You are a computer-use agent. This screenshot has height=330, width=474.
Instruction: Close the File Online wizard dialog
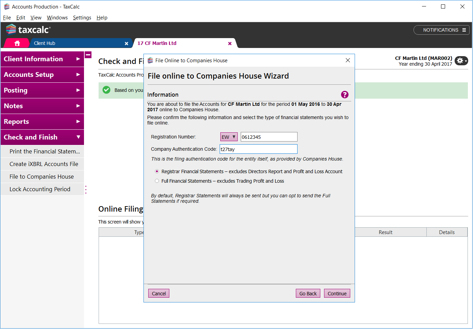[348, 60]
